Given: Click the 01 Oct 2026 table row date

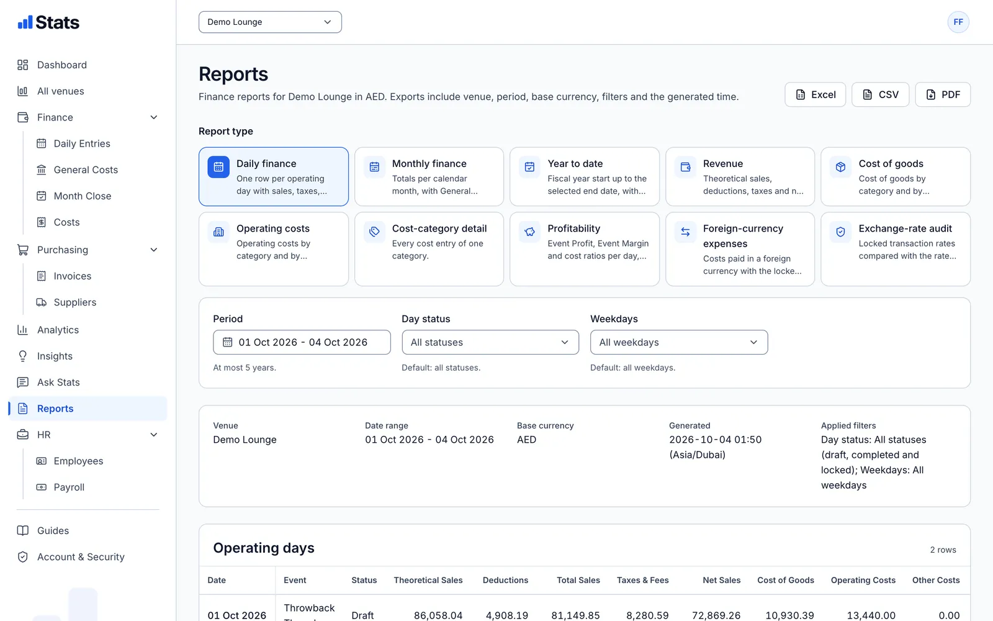Looking at the screenshot, I should click(237, 615).
